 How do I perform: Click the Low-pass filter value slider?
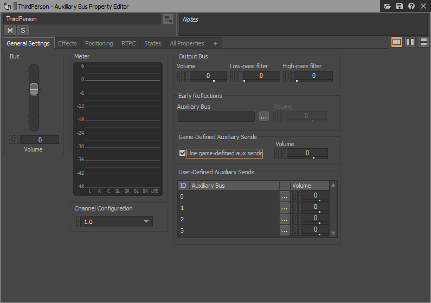tap(261, 76)
